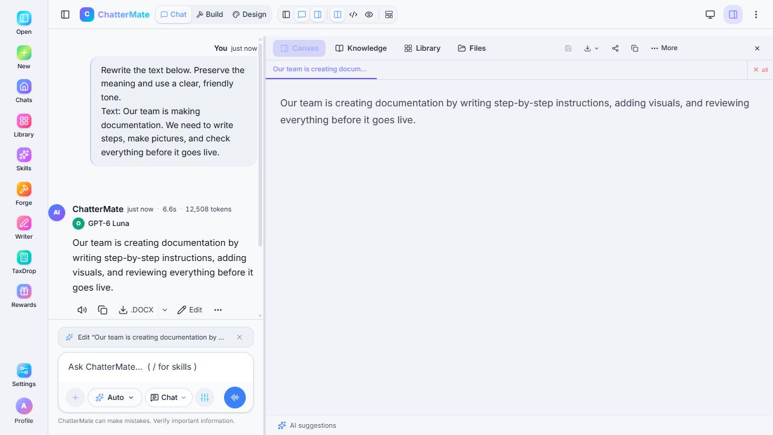Open the Library tab in the canvas panel

tap(422, 48)
